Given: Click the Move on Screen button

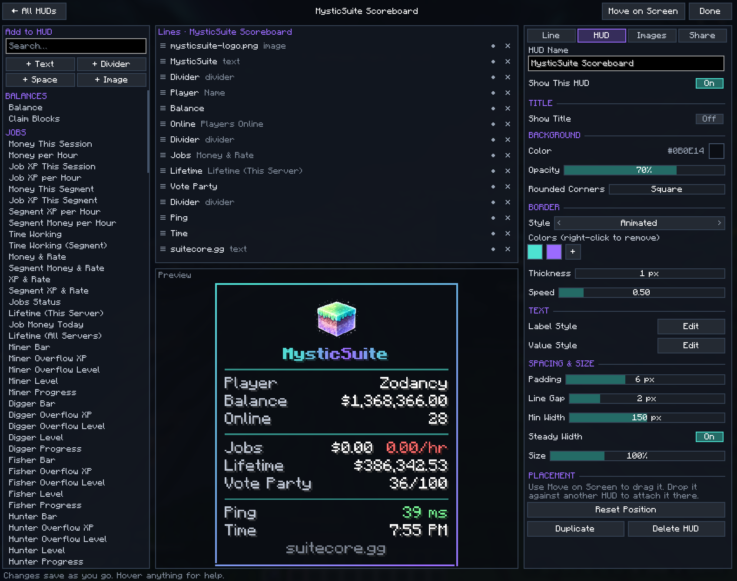Looking at the screenshot, I should point(643,11).
